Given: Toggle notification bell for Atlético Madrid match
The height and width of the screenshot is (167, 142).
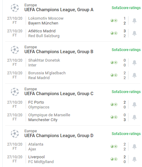Looking at the screenshot, I should (134, 33).
